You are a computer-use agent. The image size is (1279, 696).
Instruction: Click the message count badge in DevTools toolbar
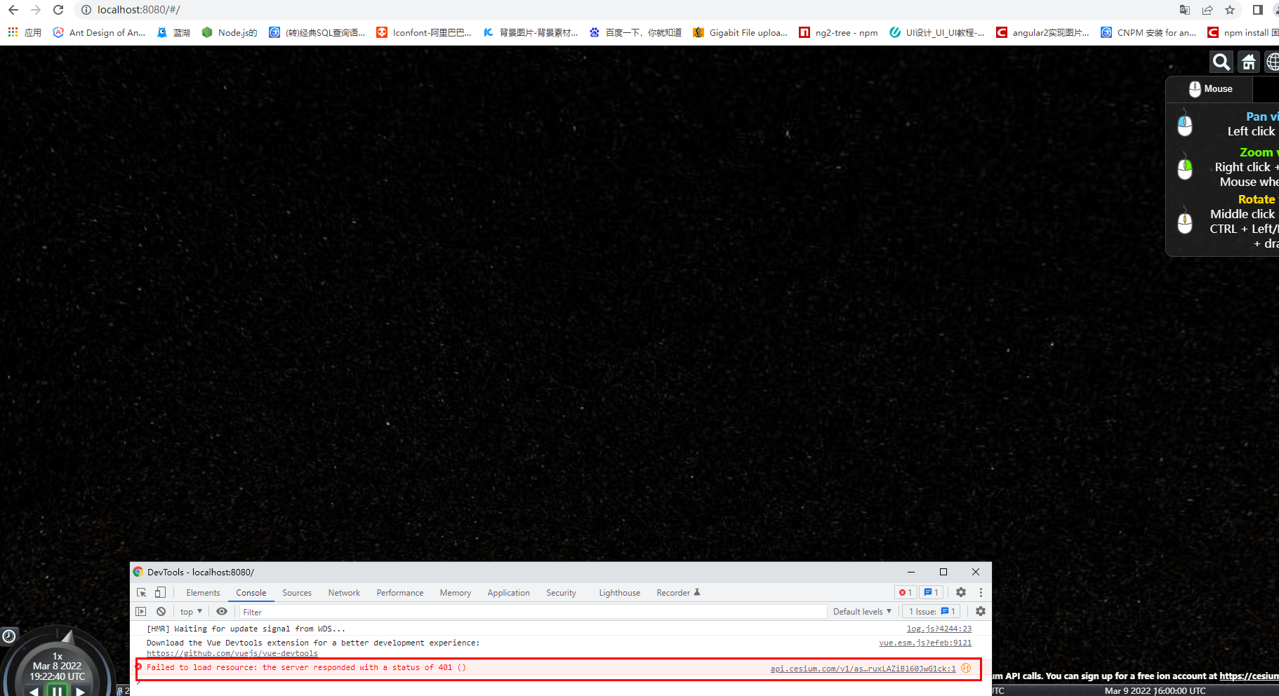(931, 593)
